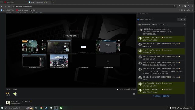195x110 pixels.
Task: Show hidden system tray icons chevron
Action: tap(165, 108)
